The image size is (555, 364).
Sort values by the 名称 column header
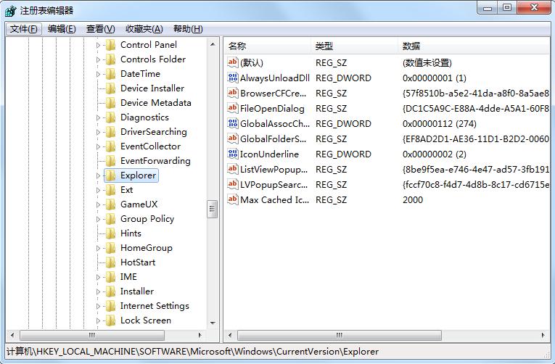tap(268, 46)
